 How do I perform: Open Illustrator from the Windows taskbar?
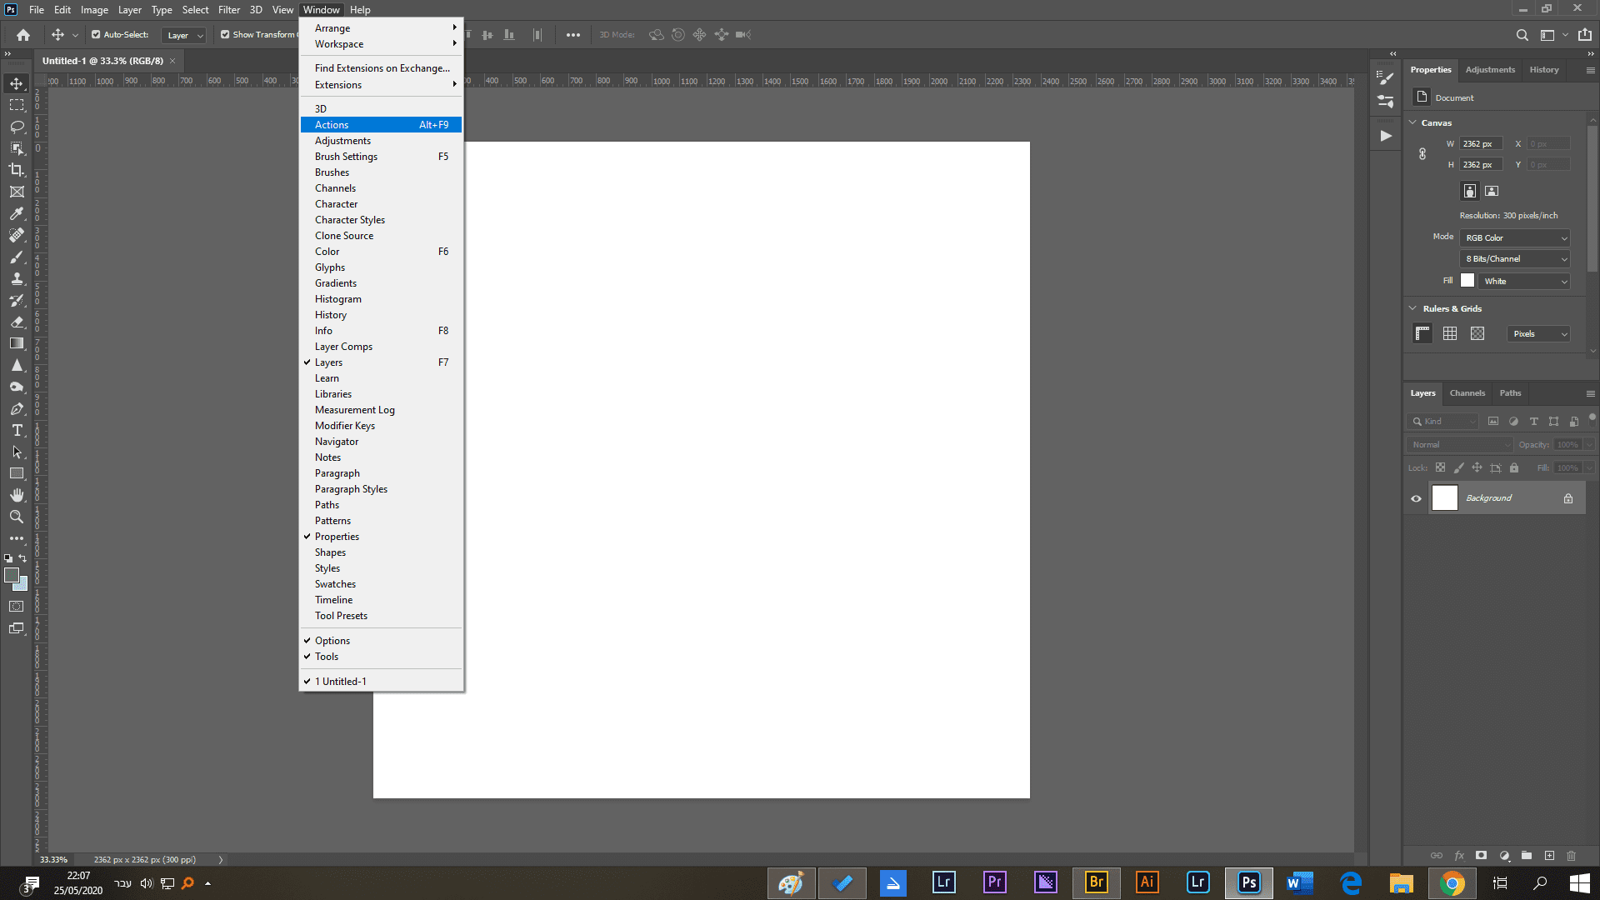coord(1147,882)
